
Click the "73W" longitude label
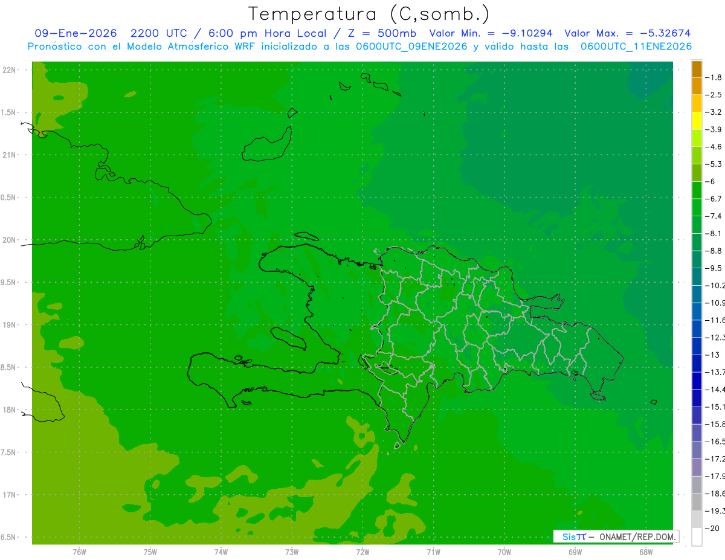click(x=292, y=552)
